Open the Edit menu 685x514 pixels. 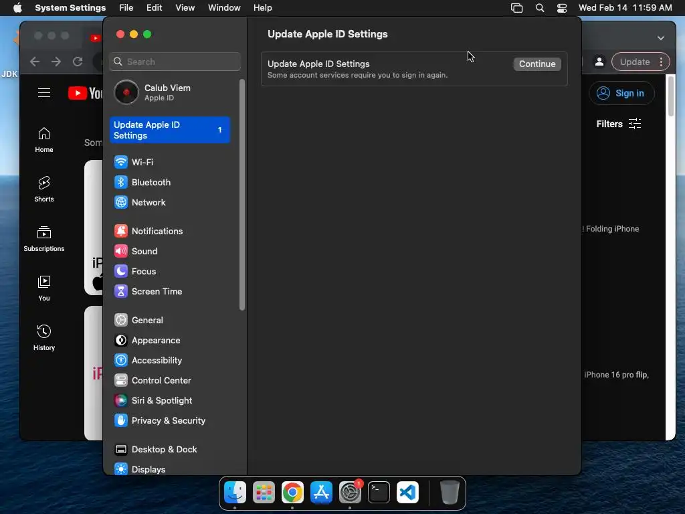[155, 8]
